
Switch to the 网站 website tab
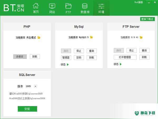52,8
